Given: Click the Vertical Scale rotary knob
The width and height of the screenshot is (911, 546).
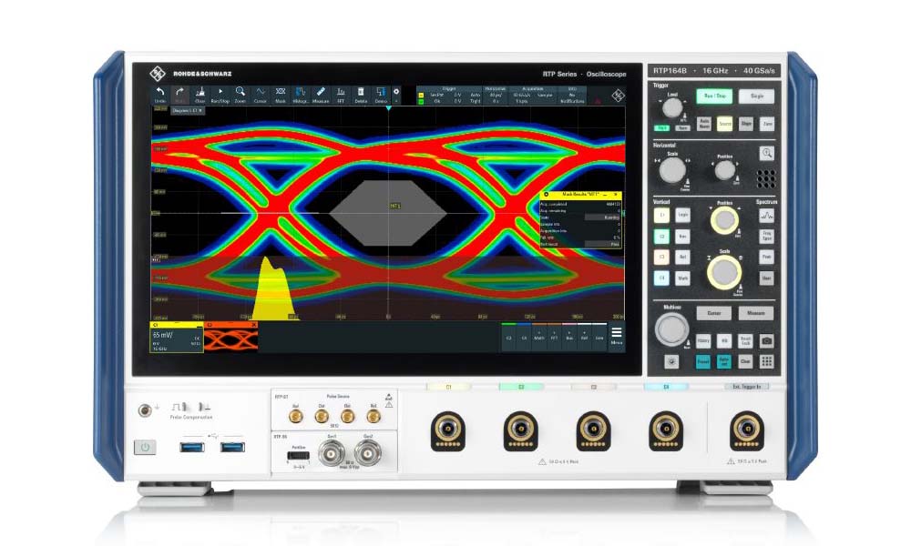Looking at the screenshot, I should pyautogui.click(x=724, y=271).
